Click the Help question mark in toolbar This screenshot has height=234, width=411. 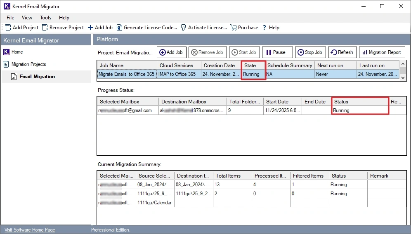click(x=264, y=28)
